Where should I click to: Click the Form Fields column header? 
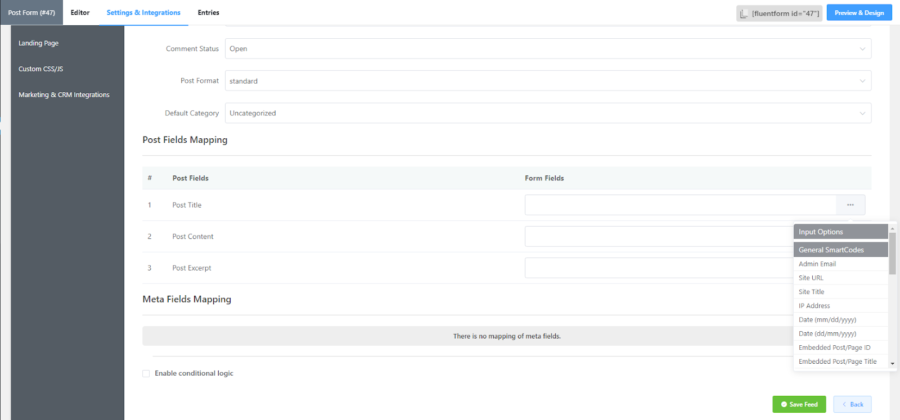coord(544,178)
